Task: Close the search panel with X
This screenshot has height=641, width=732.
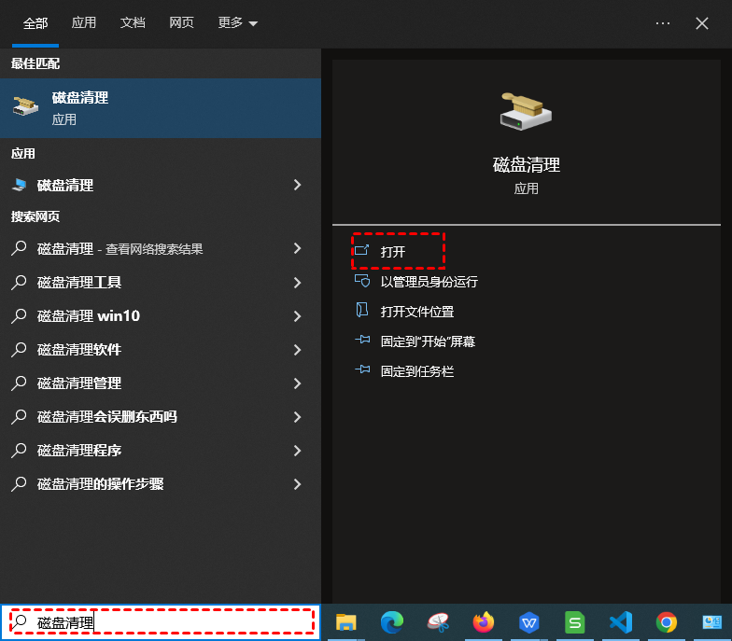Action: tap(702, 23)
